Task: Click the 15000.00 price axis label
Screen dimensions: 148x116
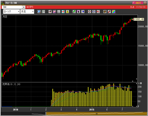Action: click(x=143, y=46)
